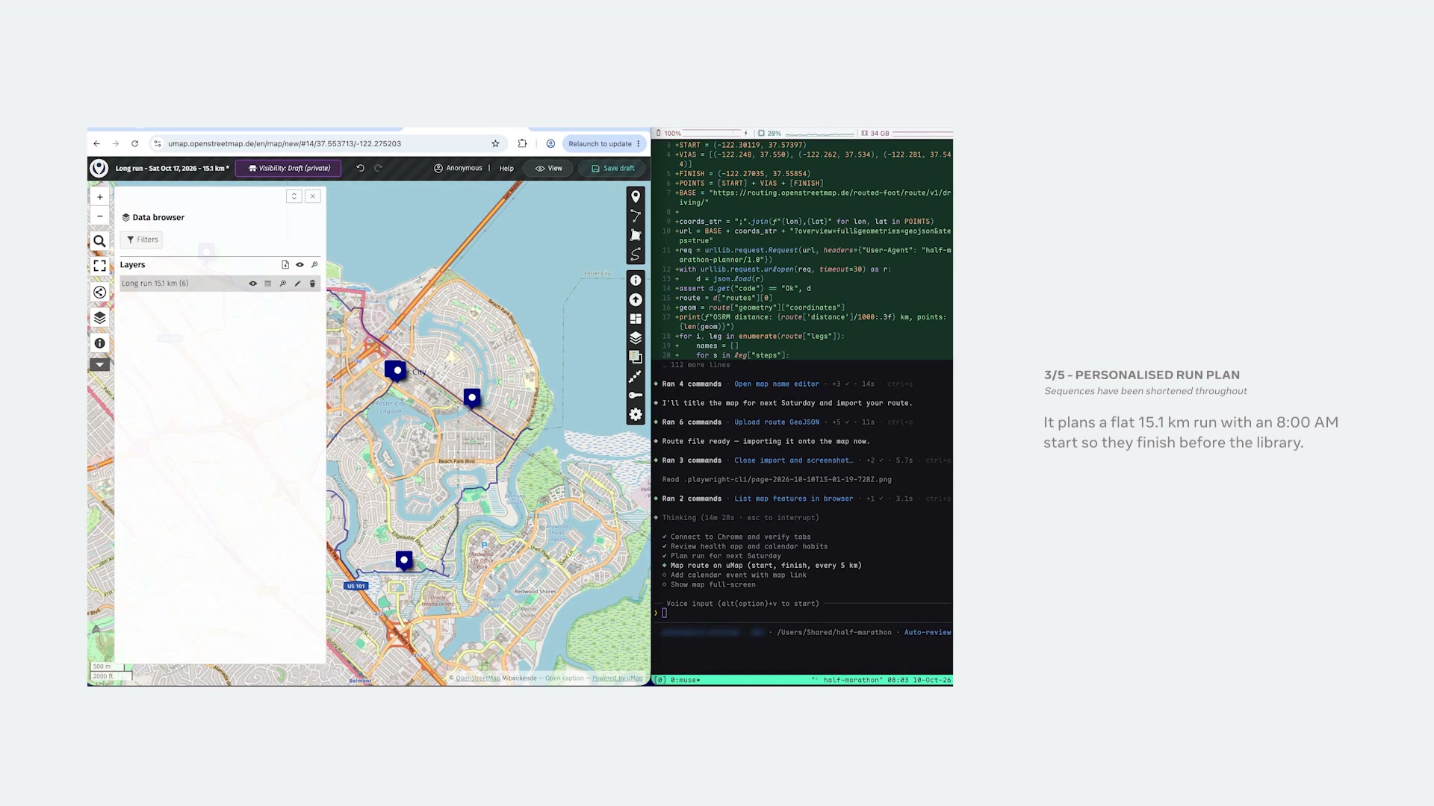Click Powered by uMap link
Screen dimensions: 1434x806
617,678
